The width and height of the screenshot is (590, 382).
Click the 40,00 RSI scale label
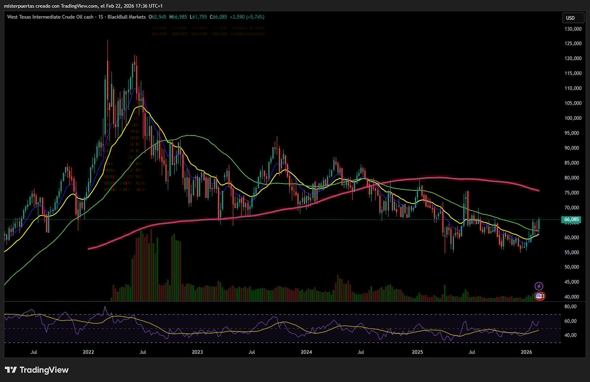(x=571, y=335)
